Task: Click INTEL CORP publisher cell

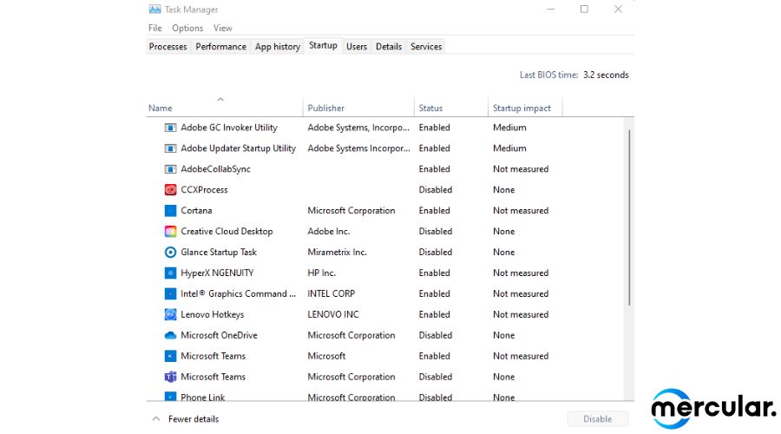Action: [331, 294]
